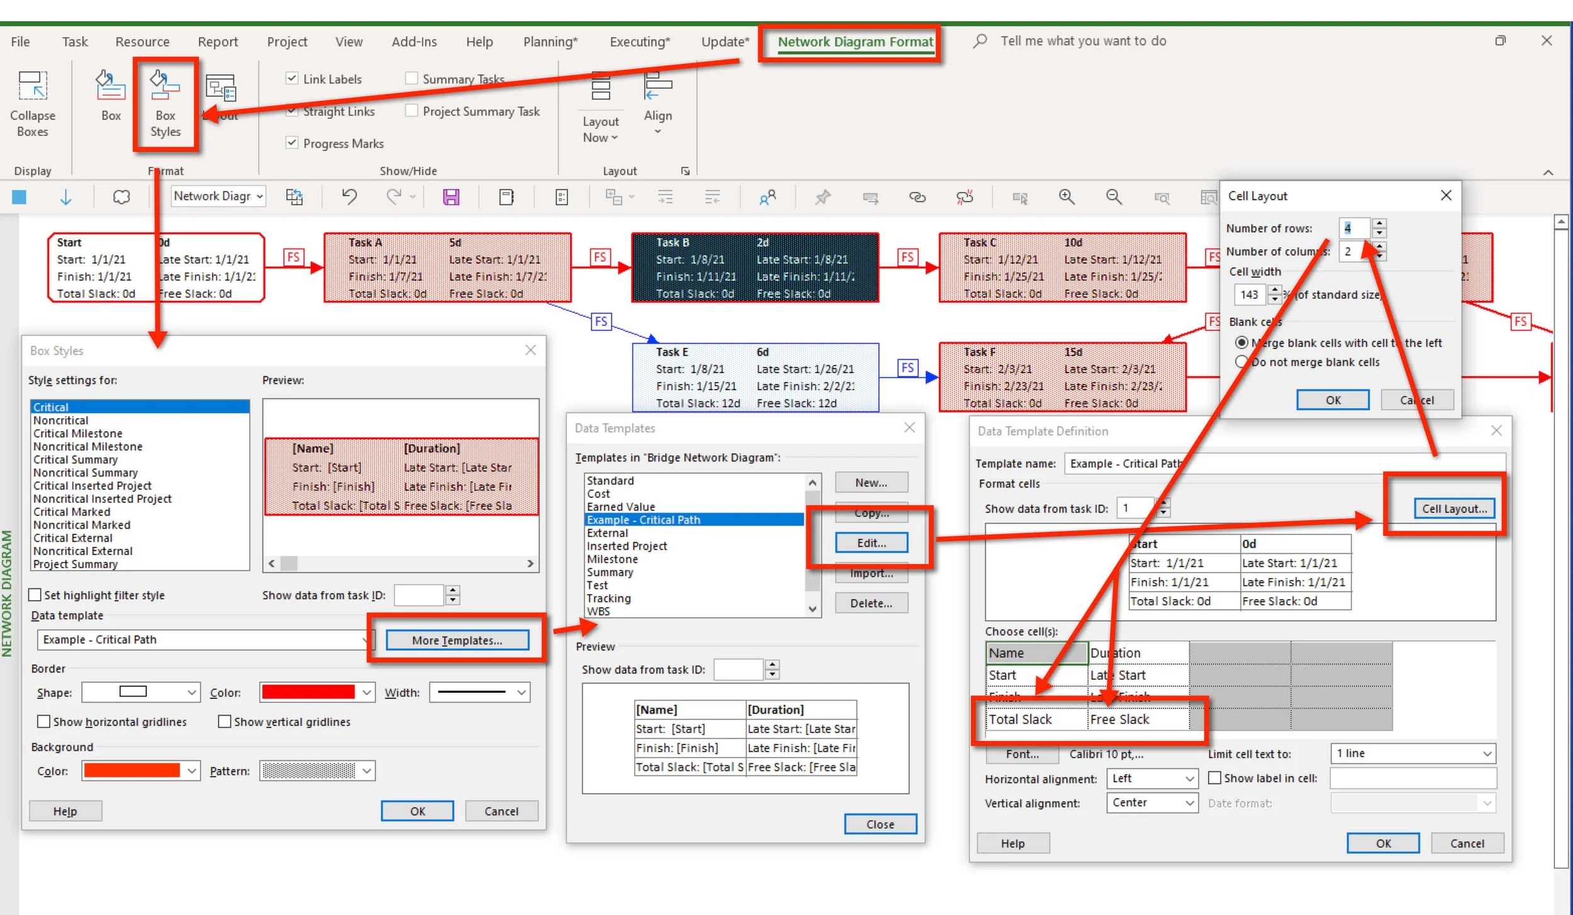The height and width of the screenshot is (915, 1573).
Task: Open the border Shape dropdown
Action: point(140,692)
